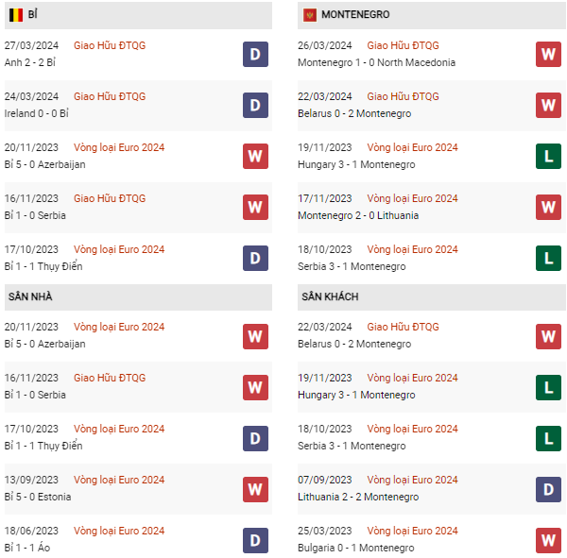Screen dimensions: 567x558
Task: Open Vòng loại Euro 2024 link dated 13/09/2023
Action: point(119,480)
